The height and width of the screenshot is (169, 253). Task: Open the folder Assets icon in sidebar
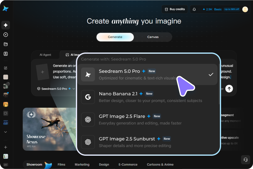pyautogui.click(x=6, y=44)
